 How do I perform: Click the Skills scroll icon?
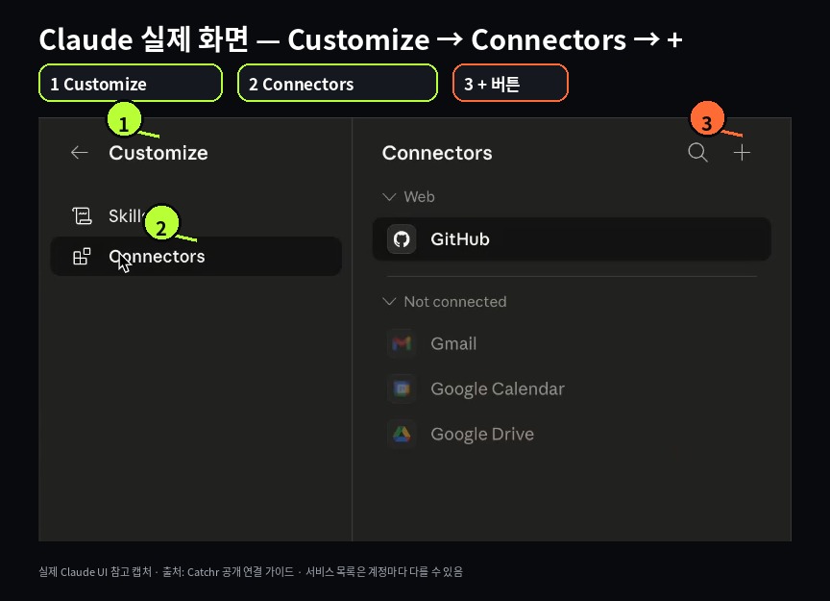click(x=82, y=215)
